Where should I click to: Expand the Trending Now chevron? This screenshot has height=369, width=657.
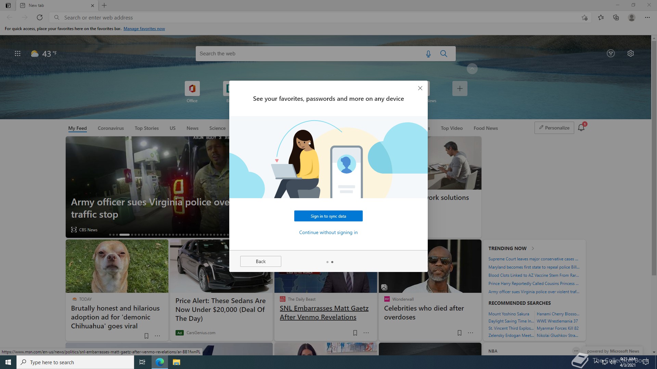(x=533, y=248)
